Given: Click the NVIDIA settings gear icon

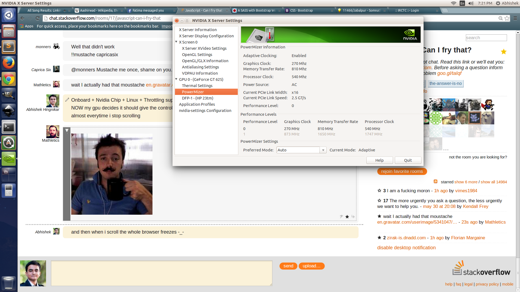Looking at the screenshot, I should point(9,159).
